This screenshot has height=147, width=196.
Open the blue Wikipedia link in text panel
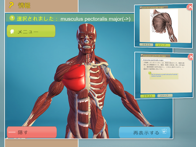point(164,75)
